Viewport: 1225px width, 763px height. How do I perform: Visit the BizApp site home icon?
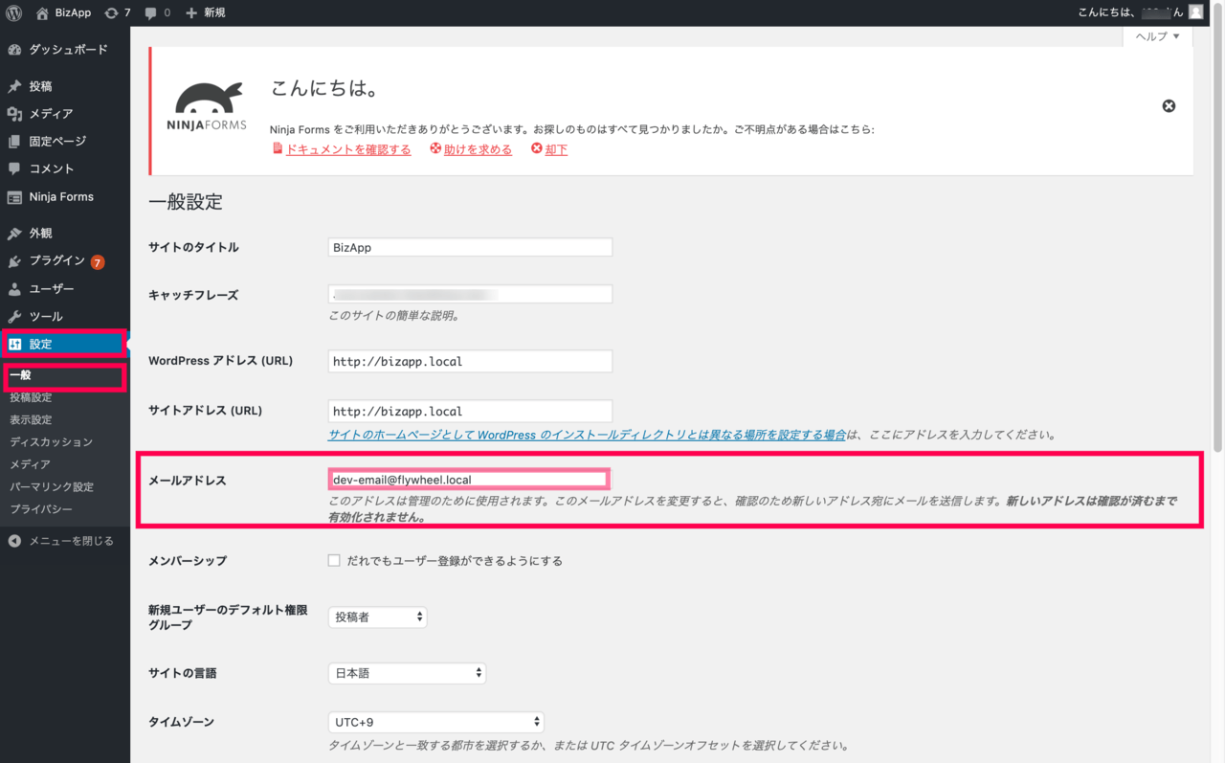(42, 13)
